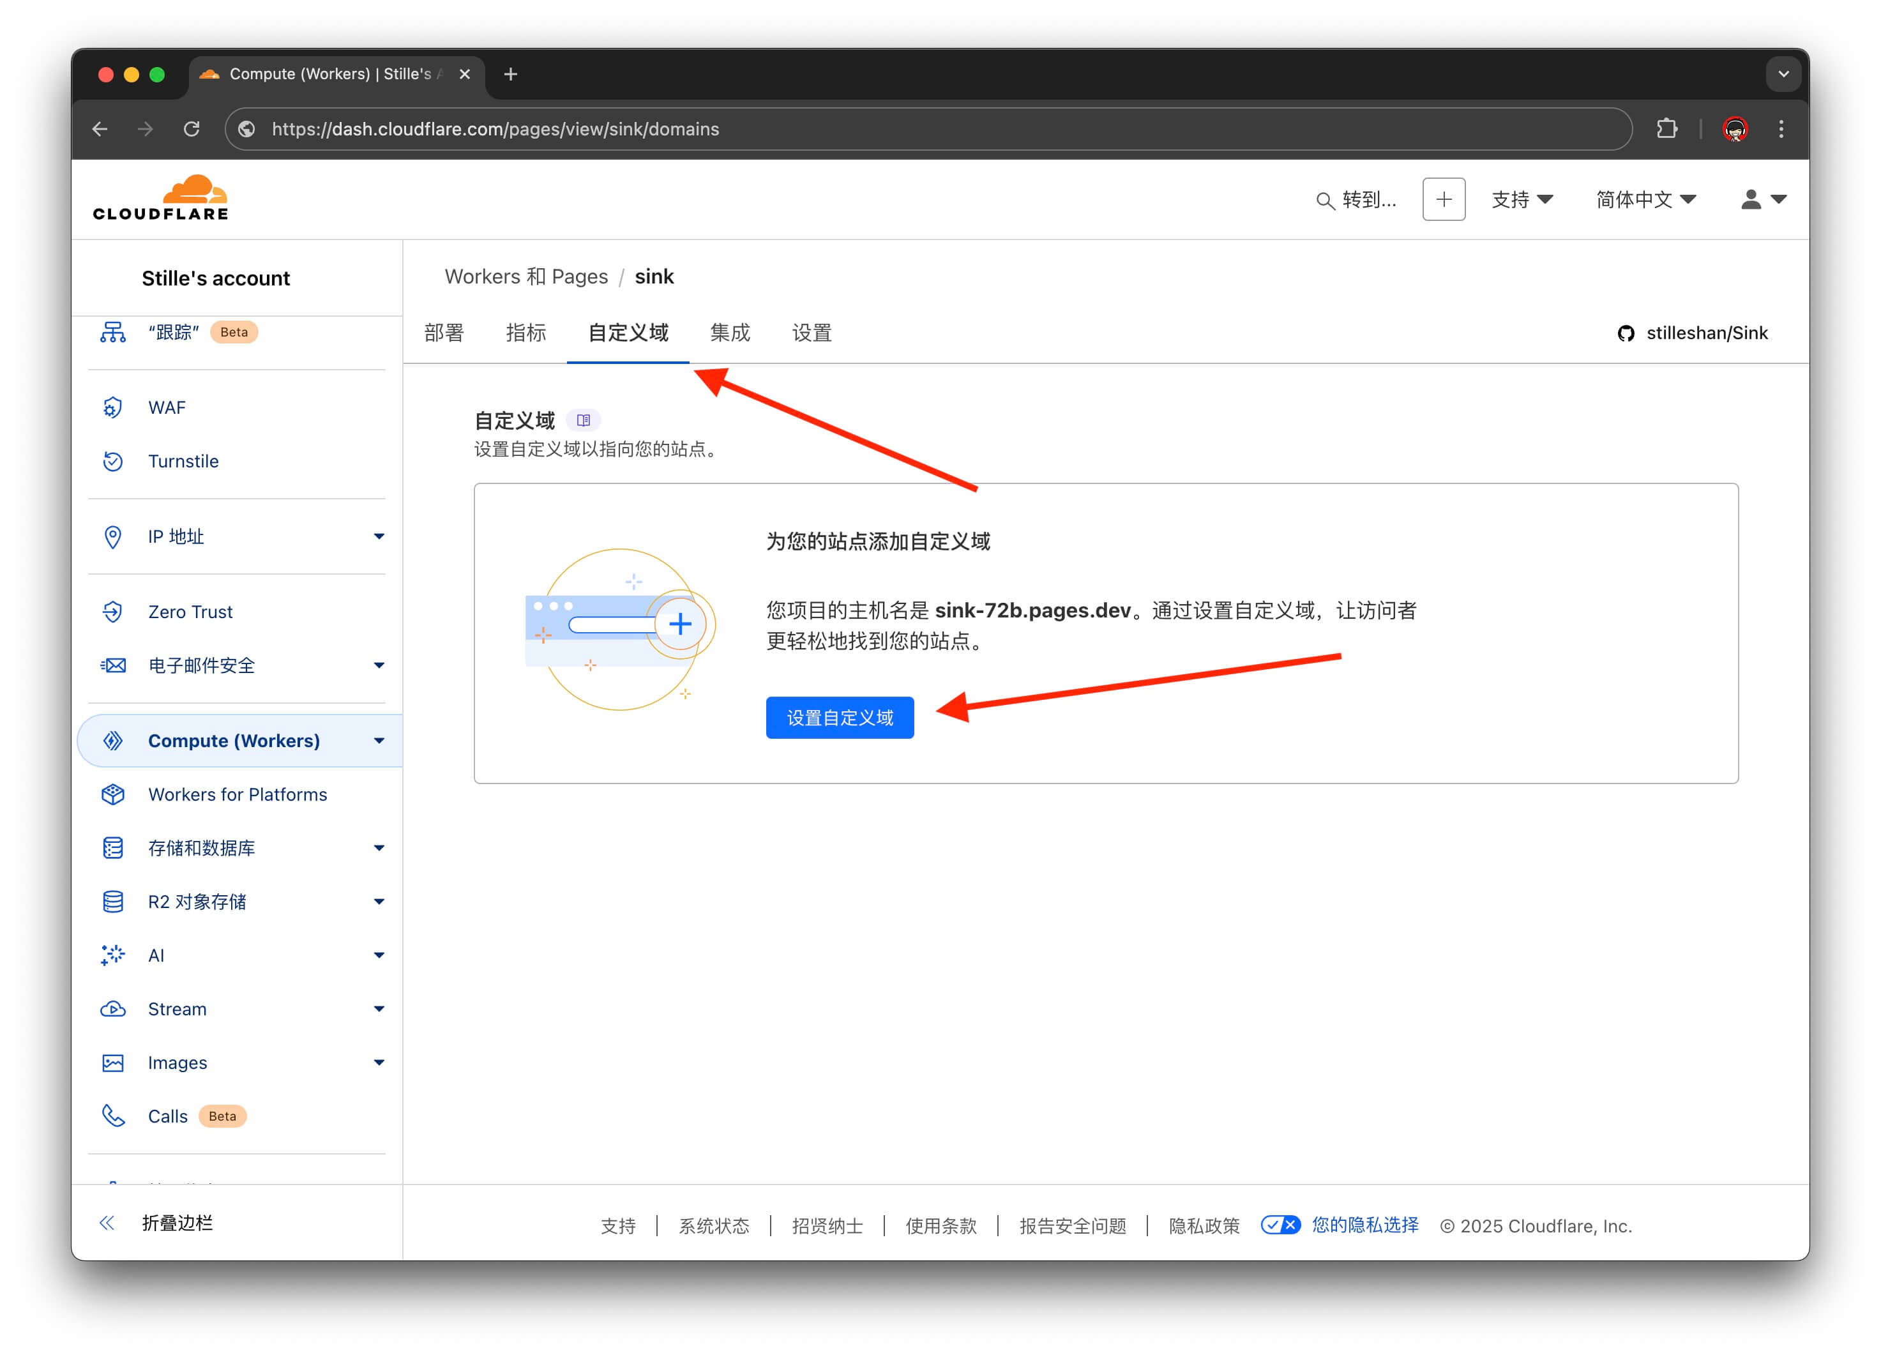Screen dimensions: 1881x1355
Task: Click the 设置自定义域 blue button
Action: click(x=840, y=717)
